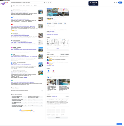Viewport: 124px width, 126px height.
Task: Open the Suggest an edit link
Action: (x=49, y=35)
